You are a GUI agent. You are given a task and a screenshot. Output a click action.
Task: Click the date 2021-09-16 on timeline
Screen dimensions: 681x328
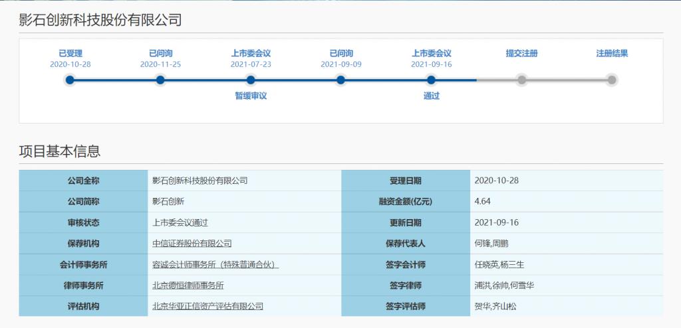pos(431,64)
